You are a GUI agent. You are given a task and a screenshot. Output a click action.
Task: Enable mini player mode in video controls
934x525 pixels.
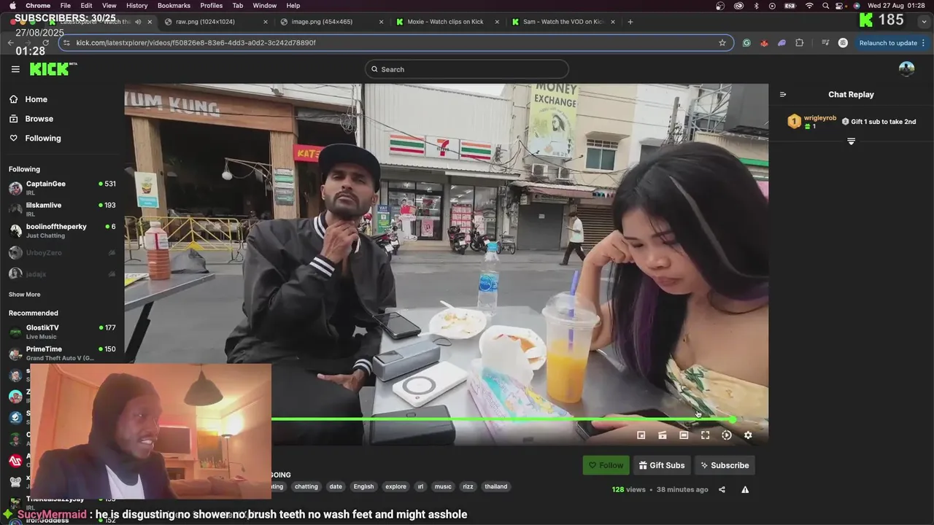641,435
